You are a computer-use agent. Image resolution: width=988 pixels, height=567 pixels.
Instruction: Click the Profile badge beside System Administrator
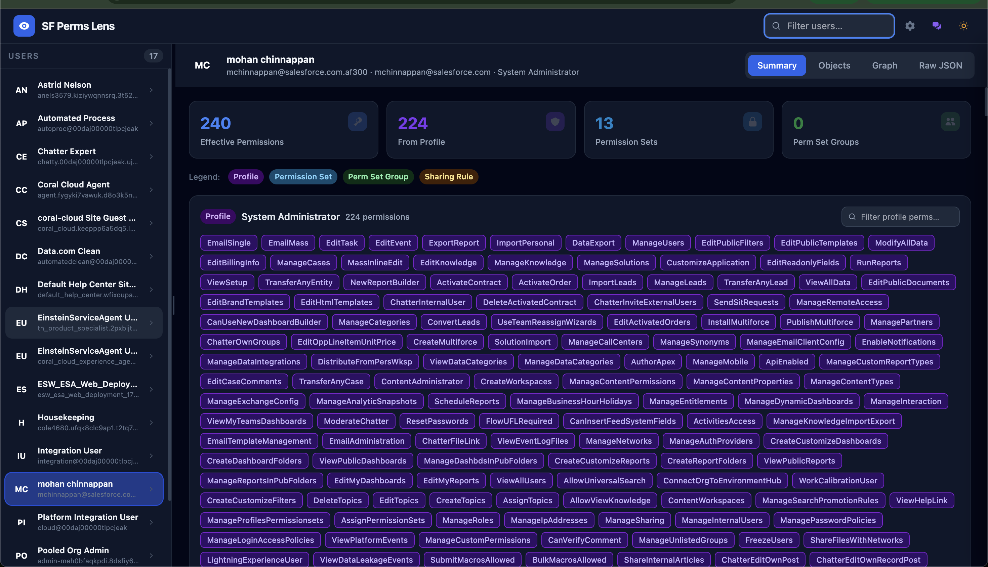pos(218,217)
